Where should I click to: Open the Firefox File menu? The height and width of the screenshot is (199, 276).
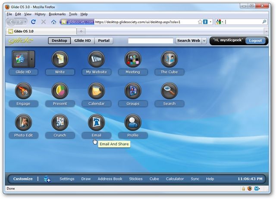pyautogui.click(x=9, y=14)
